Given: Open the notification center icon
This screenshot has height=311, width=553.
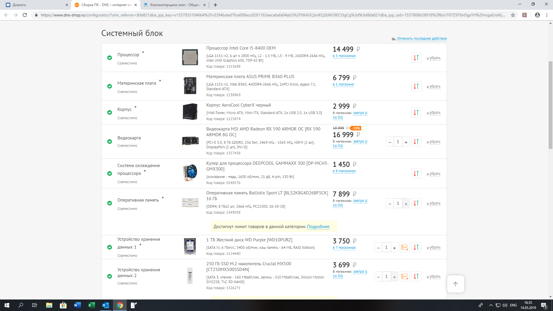Looking at the screenshot, I should pos(544,306).
